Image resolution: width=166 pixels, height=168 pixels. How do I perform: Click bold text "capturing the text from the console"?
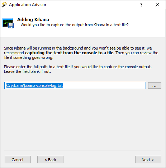pyautogui.click(x=61, y=53)
